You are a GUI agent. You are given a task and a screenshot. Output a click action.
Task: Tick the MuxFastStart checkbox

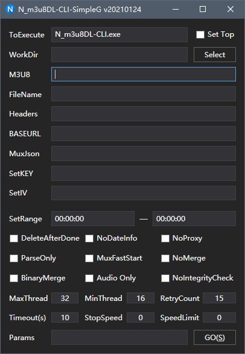tap(89, 258)
